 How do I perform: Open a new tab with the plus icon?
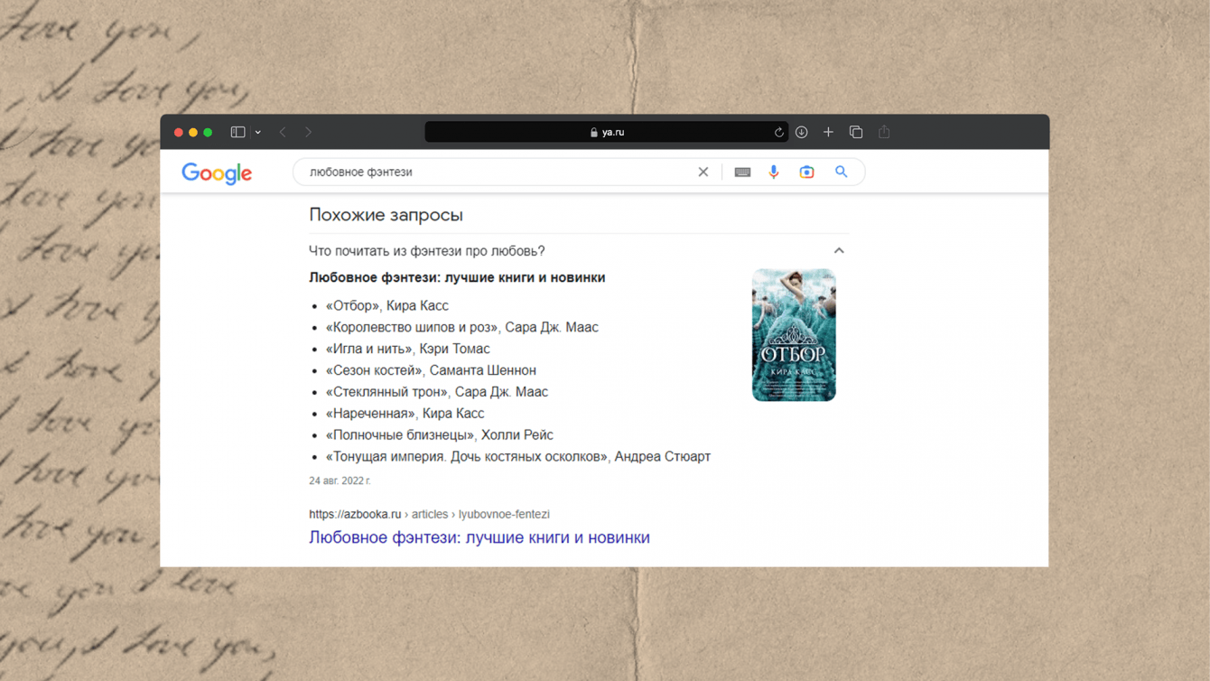point(828,132)
